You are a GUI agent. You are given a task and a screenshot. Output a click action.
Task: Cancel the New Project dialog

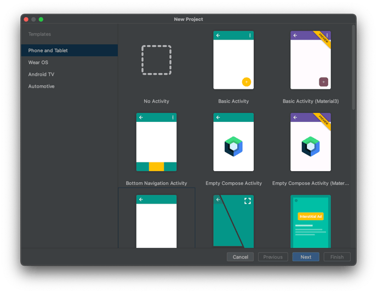pos(240,257)
